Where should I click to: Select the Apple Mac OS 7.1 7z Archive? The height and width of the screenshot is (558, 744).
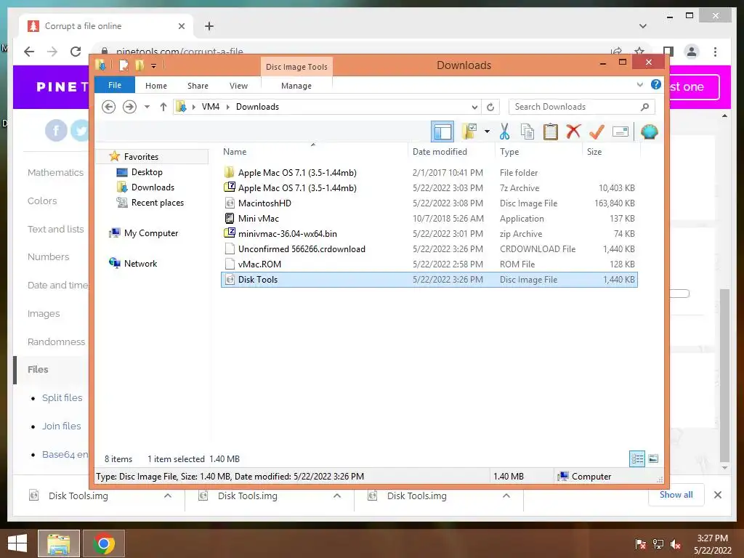[x=429, y=188]
